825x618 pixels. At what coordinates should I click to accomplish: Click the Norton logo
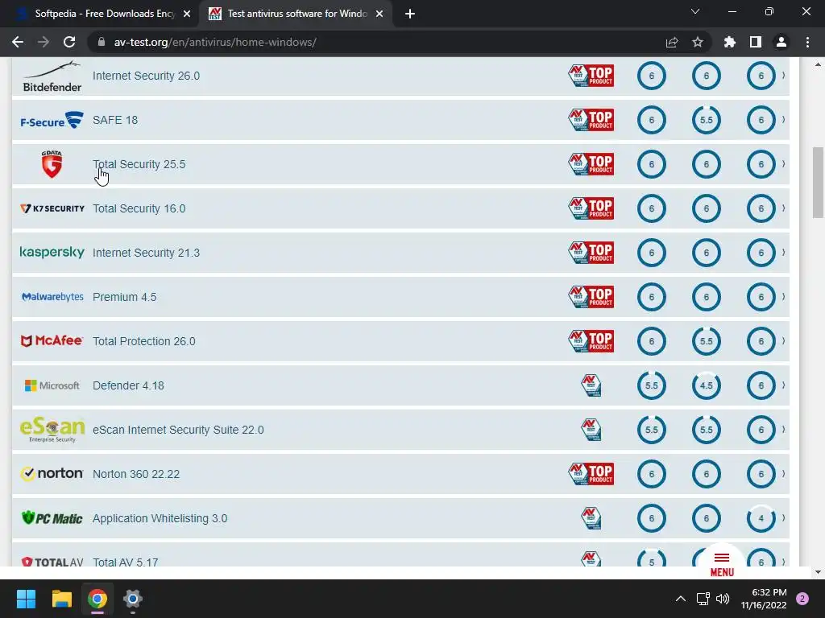point(52,473)
